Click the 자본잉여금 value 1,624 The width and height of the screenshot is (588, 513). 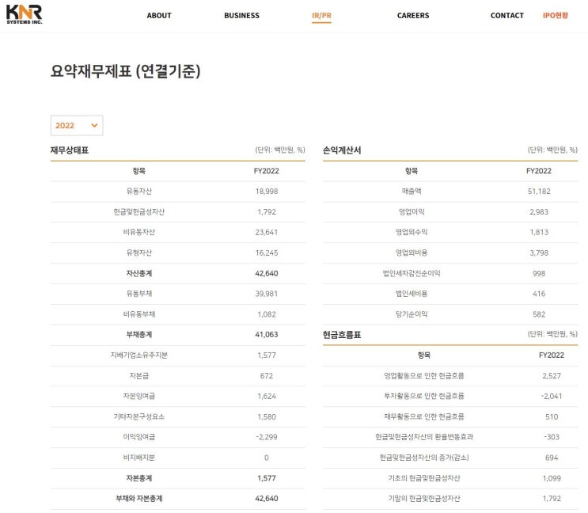pos(267,396)
